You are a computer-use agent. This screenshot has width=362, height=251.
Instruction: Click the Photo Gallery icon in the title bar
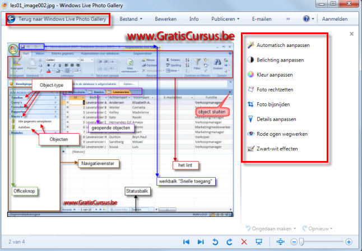point(4,5)
